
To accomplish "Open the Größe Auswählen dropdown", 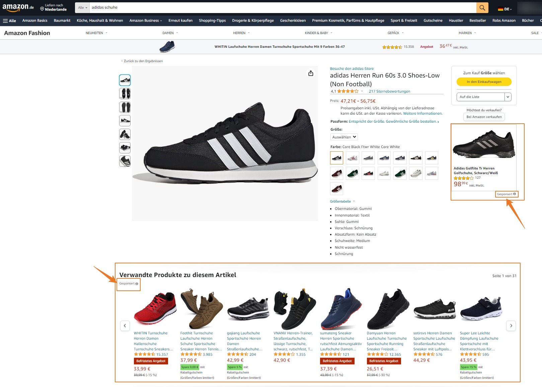I will click(x=344, y=137).
